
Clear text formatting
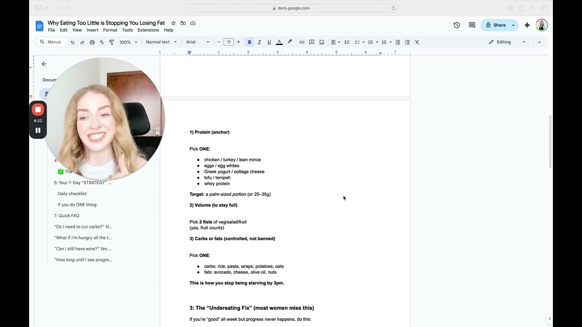click(417, 42)
